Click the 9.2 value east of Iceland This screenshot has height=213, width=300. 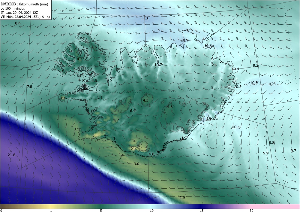(256, 65)
